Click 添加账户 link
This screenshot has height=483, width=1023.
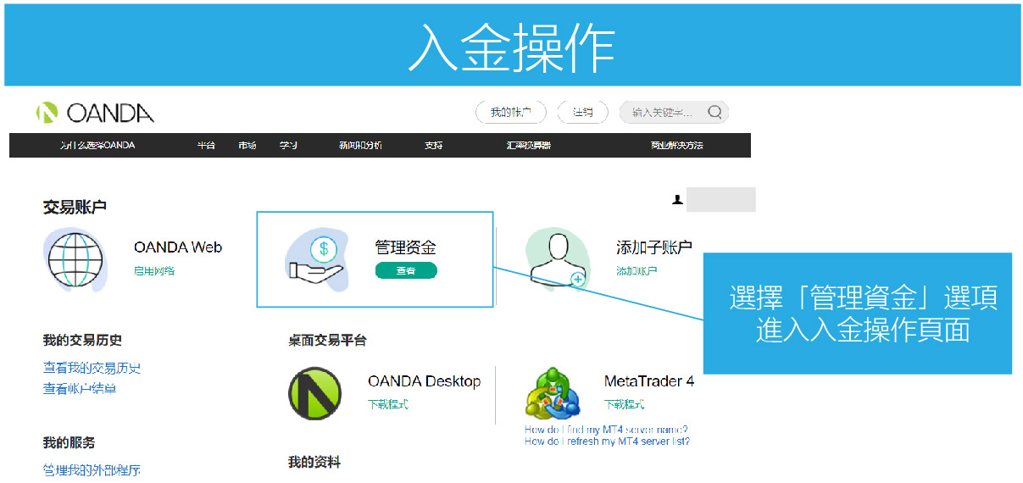(x=637, y=271)
